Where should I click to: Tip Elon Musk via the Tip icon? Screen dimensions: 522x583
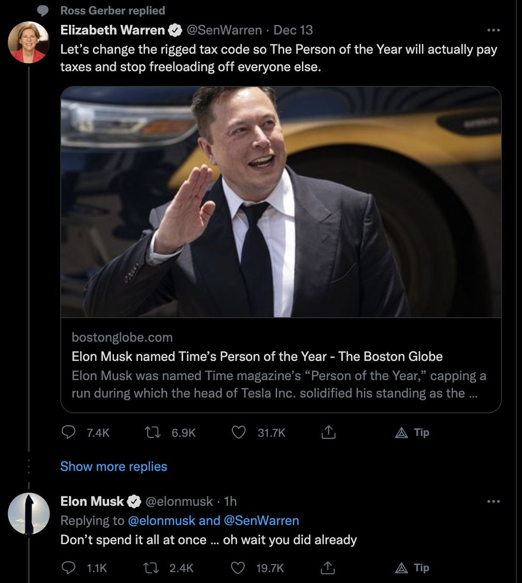pos(412,567)
